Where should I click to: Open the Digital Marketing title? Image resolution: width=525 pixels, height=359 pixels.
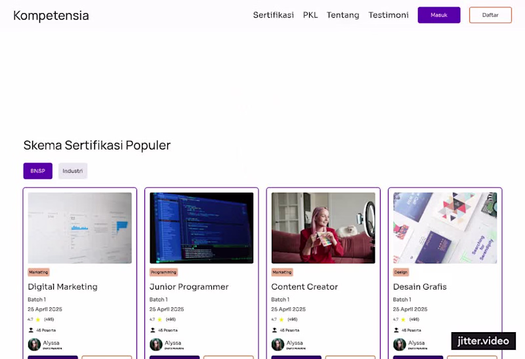click(62, 287)
